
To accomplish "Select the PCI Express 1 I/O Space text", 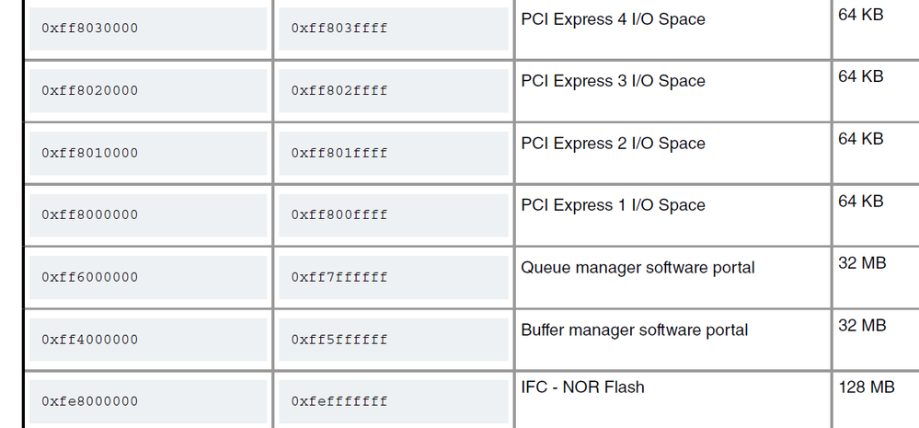I will tap(613, 205).
